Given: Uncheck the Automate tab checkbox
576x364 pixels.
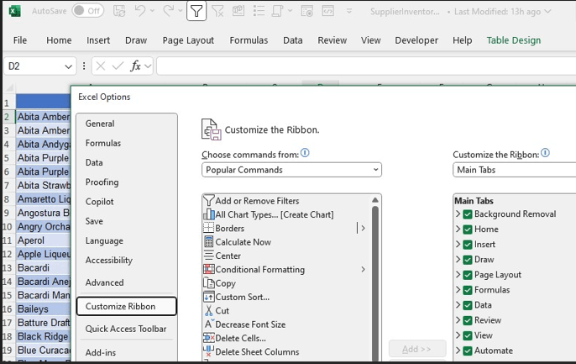Looking at the screenshot, I should [x=467, y=351].
